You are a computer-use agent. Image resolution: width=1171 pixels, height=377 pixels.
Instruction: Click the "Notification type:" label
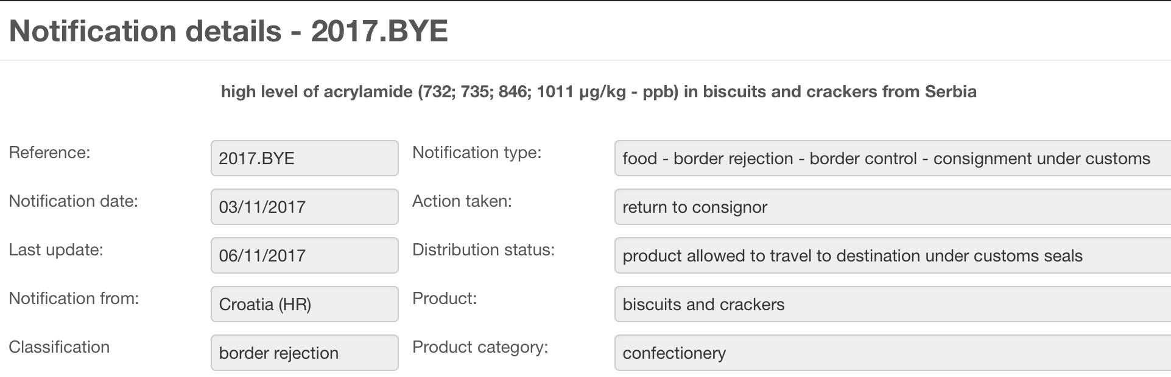[477, 153]
